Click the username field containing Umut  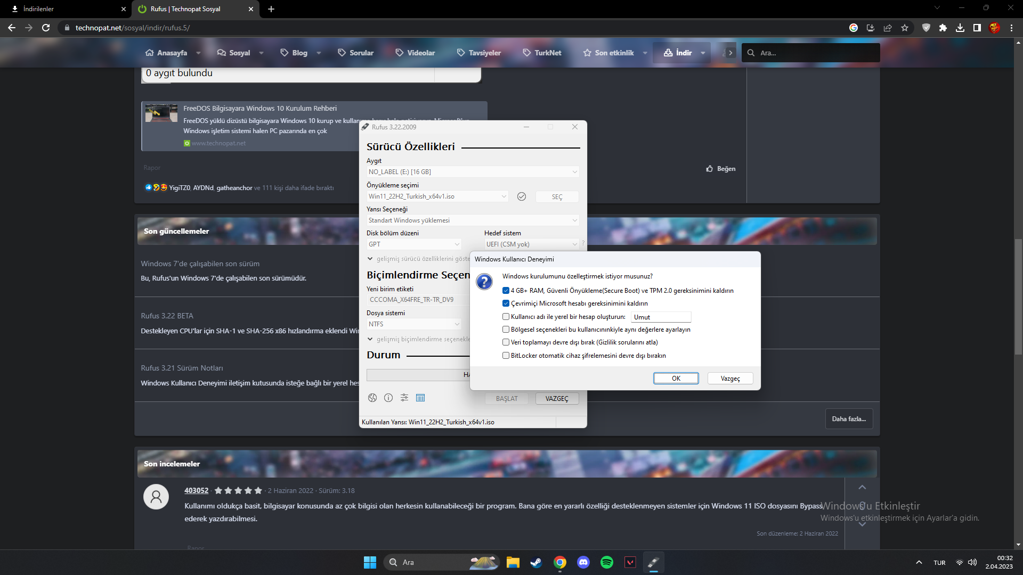click(x=661, y=317)
